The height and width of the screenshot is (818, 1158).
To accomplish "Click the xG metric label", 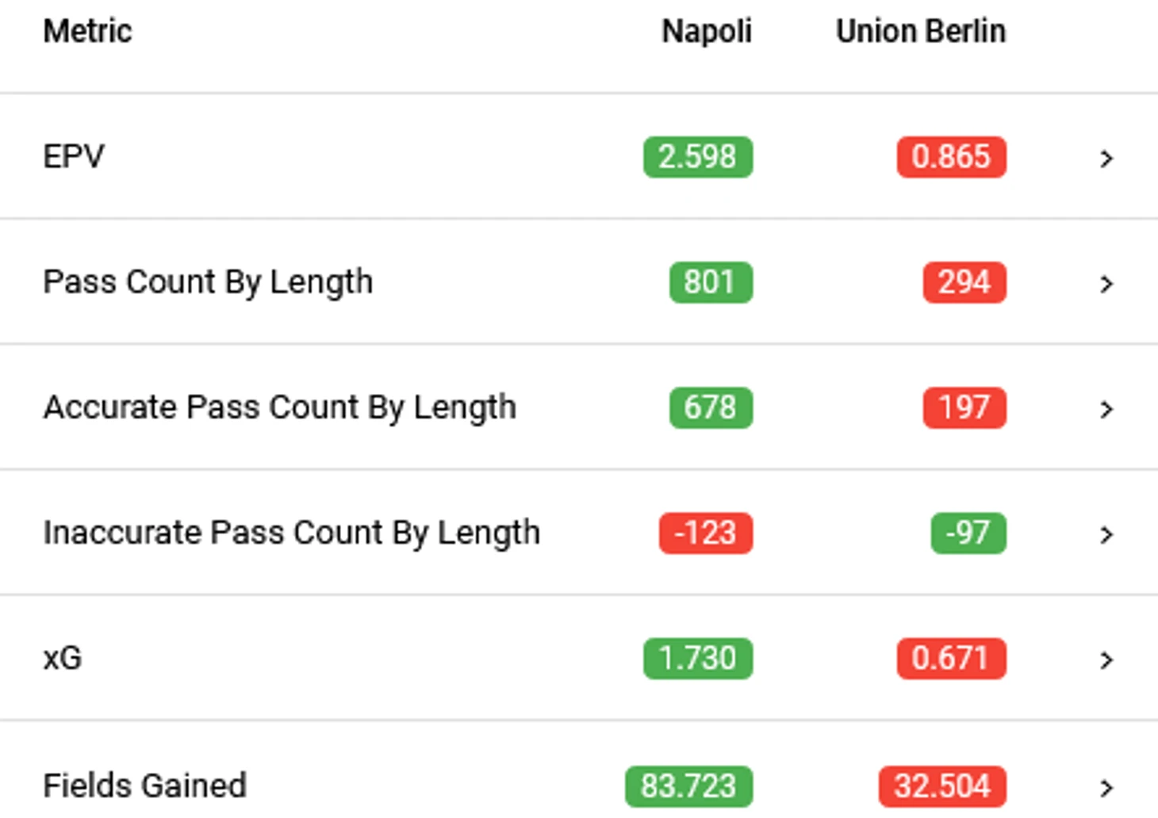I will [x=63, y=659].
